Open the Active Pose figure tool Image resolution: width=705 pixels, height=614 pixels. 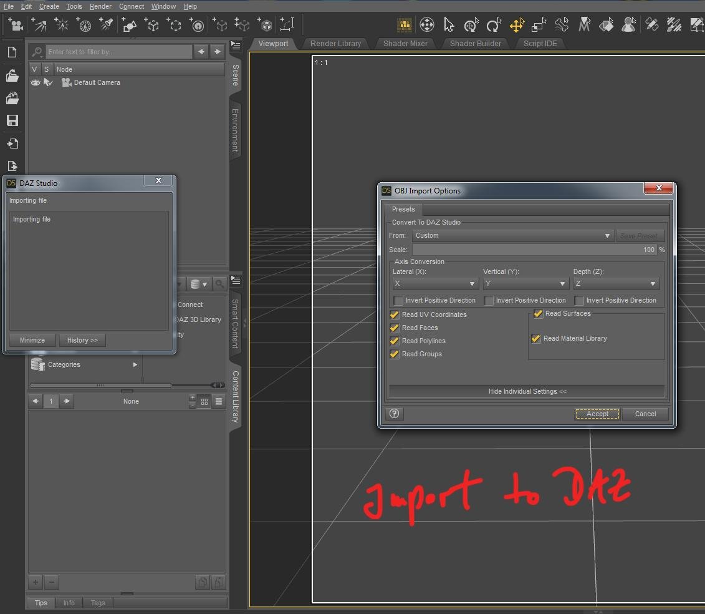[x=628, y=25]
